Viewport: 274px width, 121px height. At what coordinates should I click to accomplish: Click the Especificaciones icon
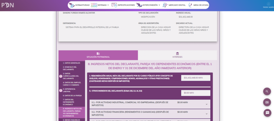114,5
